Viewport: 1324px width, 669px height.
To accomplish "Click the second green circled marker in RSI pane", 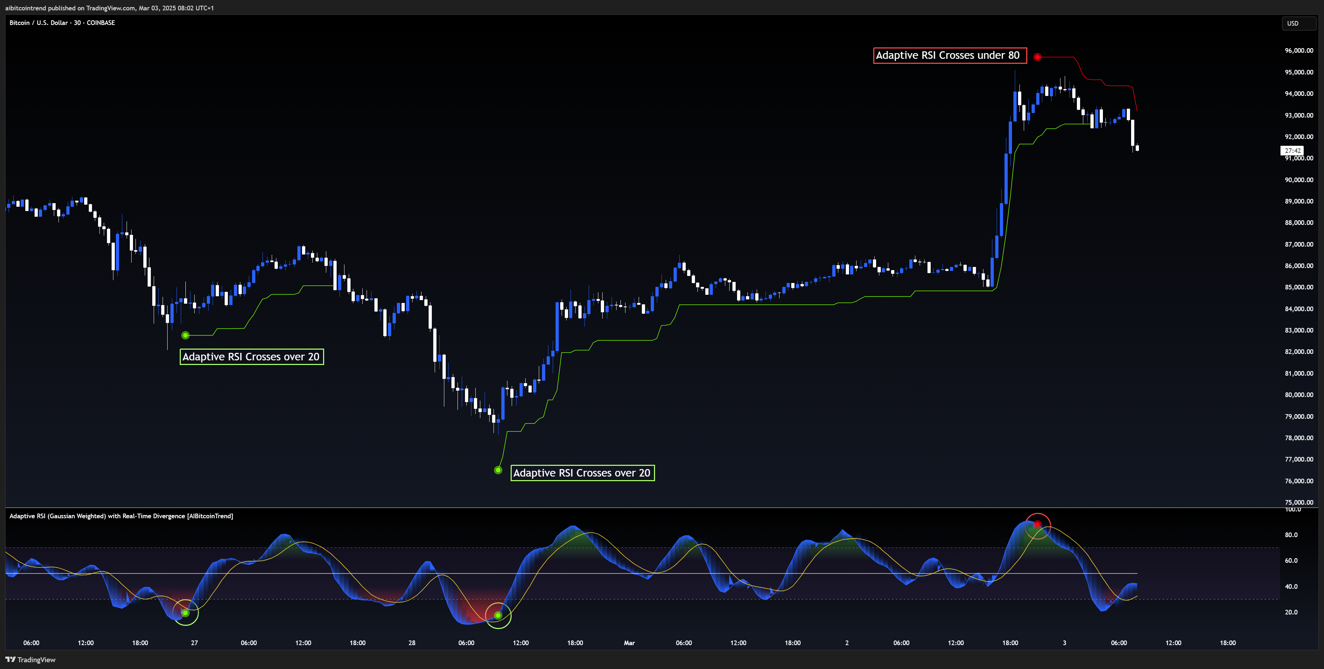I will (498, 615).
